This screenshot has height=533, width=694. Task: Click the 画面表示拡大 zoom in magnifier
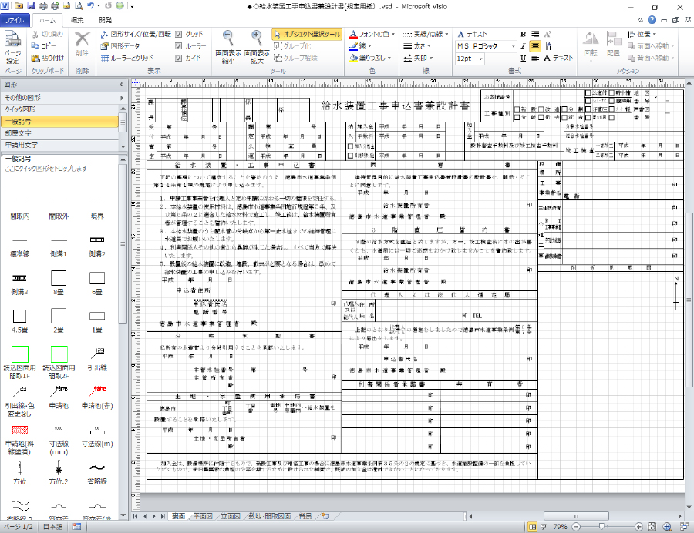(257, 37)
